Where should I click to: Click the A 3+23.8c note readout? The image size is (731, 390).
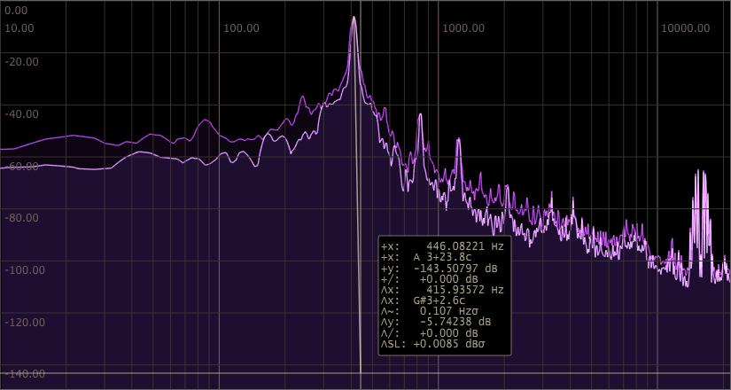[x=441, y=258]
